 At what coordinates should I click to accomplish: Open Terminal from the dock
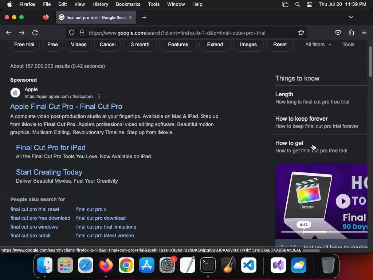point(208,265)
